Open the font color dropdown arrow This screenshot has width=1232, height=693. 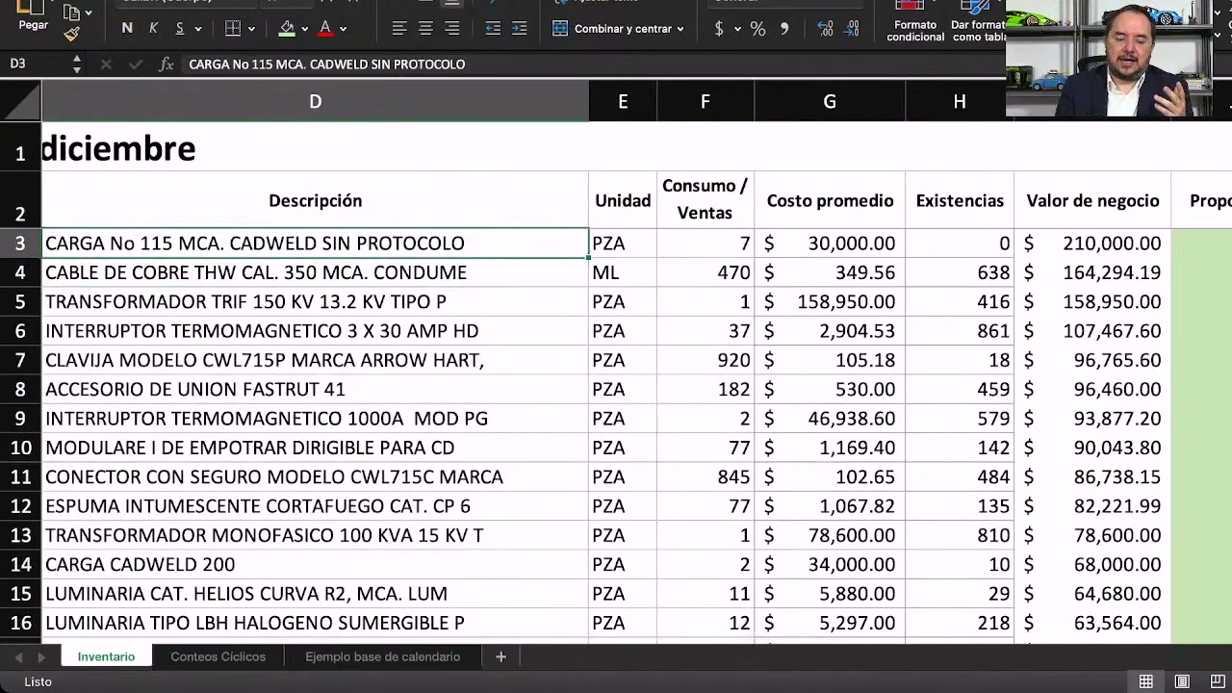(343, 29)
